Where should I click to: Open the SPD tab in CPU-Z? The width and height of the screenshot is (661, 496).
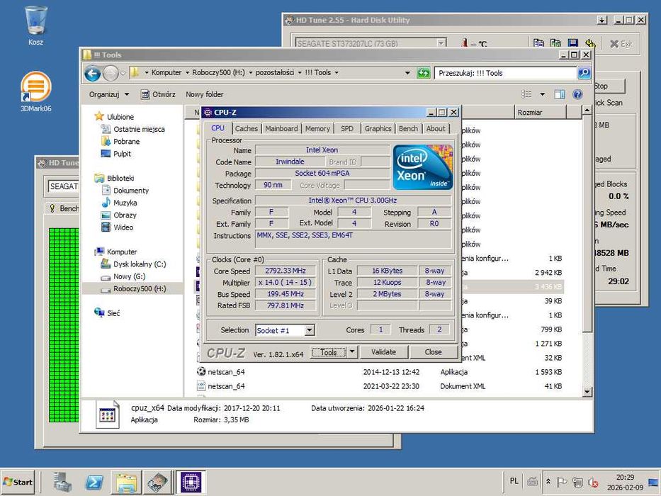[x=347, y=129]
